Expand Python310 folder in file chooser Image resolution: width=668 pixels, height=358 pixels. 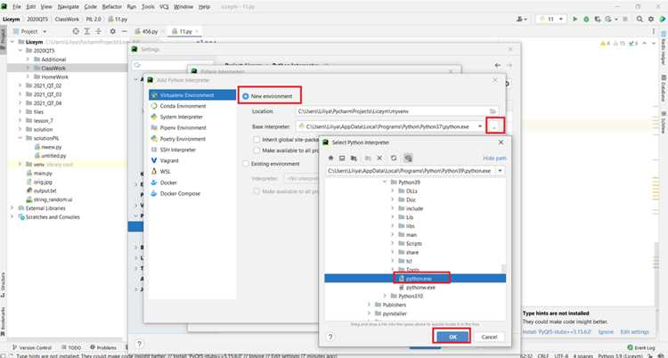385,296
